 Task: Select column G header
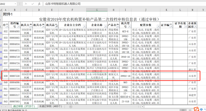click(97, 10)
